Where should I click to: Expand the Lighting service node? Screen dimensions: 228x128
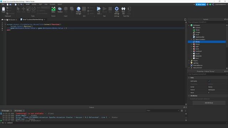(189, 63)
